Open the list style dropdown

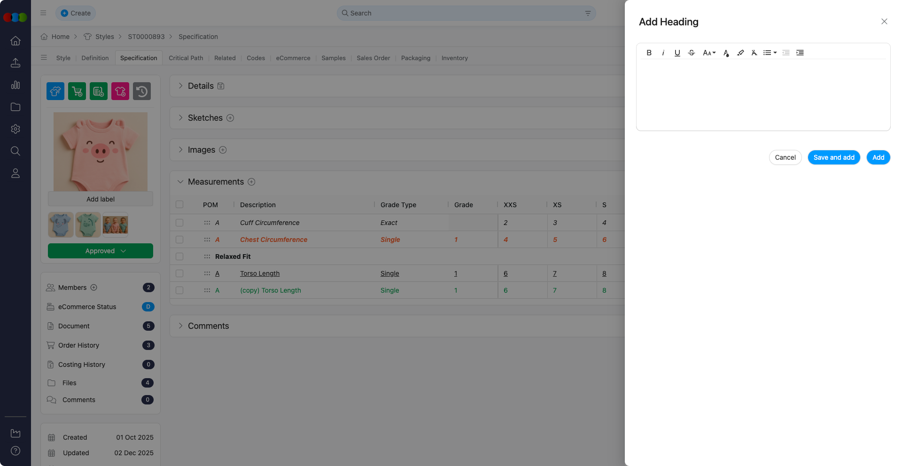(770, 53)
